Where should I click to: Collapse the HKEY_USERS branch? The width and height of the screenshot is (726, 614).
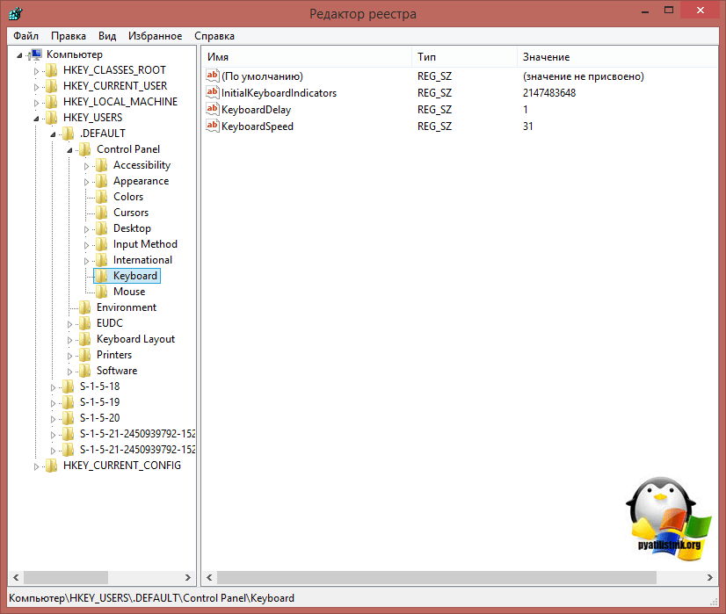pos(37,118)
